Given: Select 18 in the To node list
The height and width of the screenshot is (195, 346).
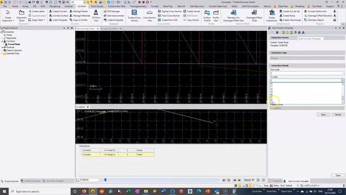Looking at the screenshot, I should point(271,89).
